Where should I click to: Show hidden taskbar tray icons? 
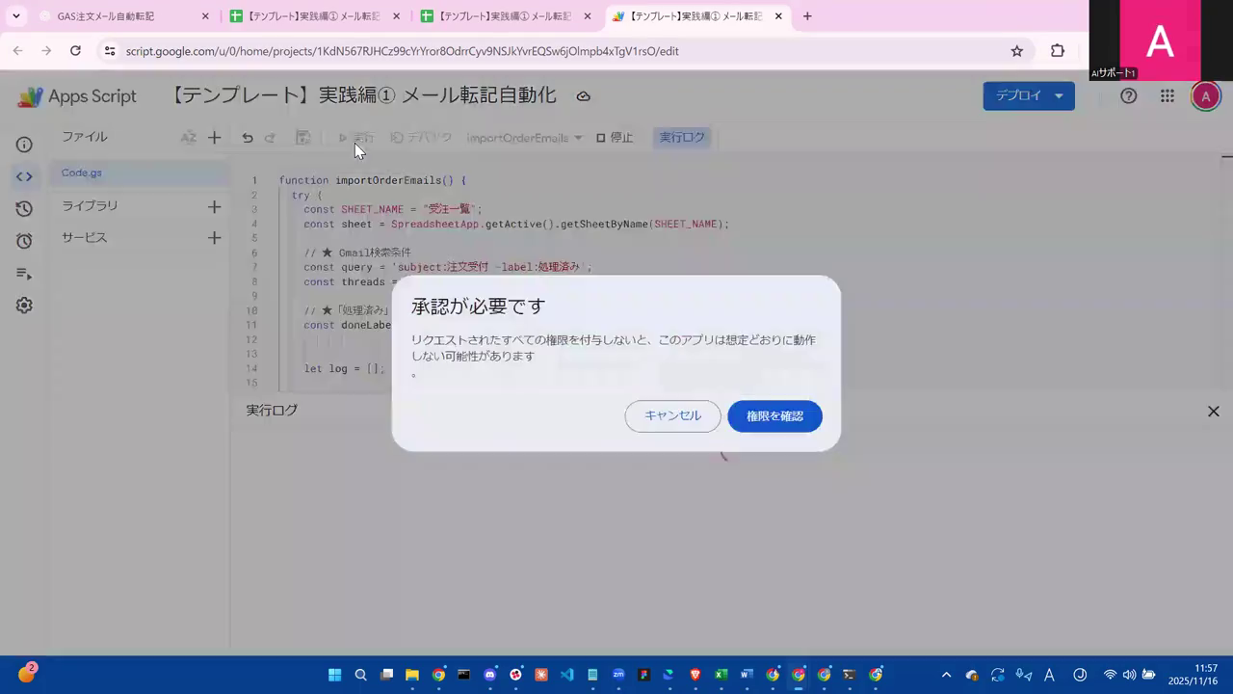(945, 674)
